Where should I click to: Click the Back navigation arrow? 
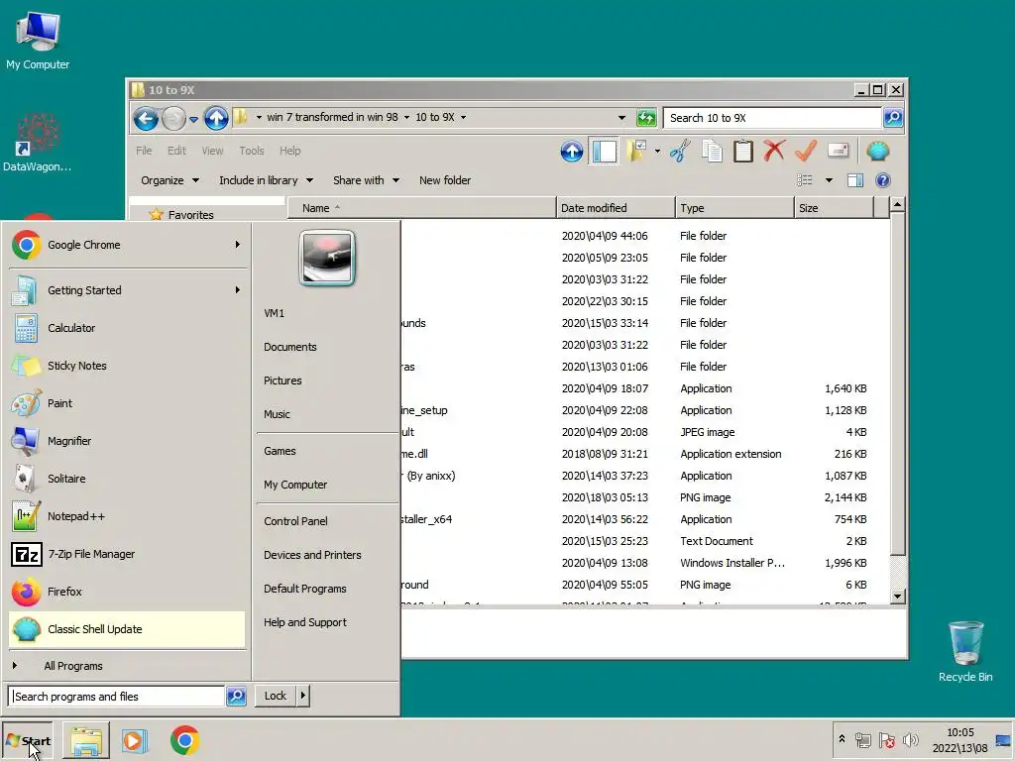(146, 119)
